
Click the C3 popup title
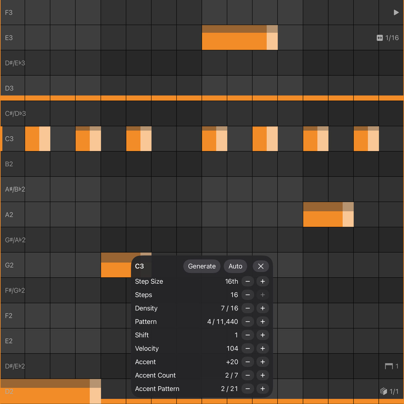pyautogui.click(x=139, y=266)
